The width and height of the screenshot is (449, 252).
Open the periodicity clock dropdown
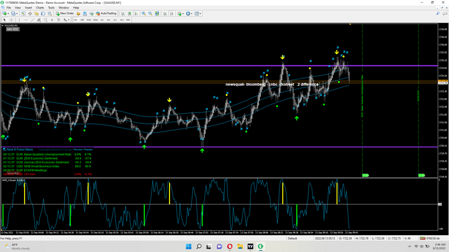click(193, 13)
